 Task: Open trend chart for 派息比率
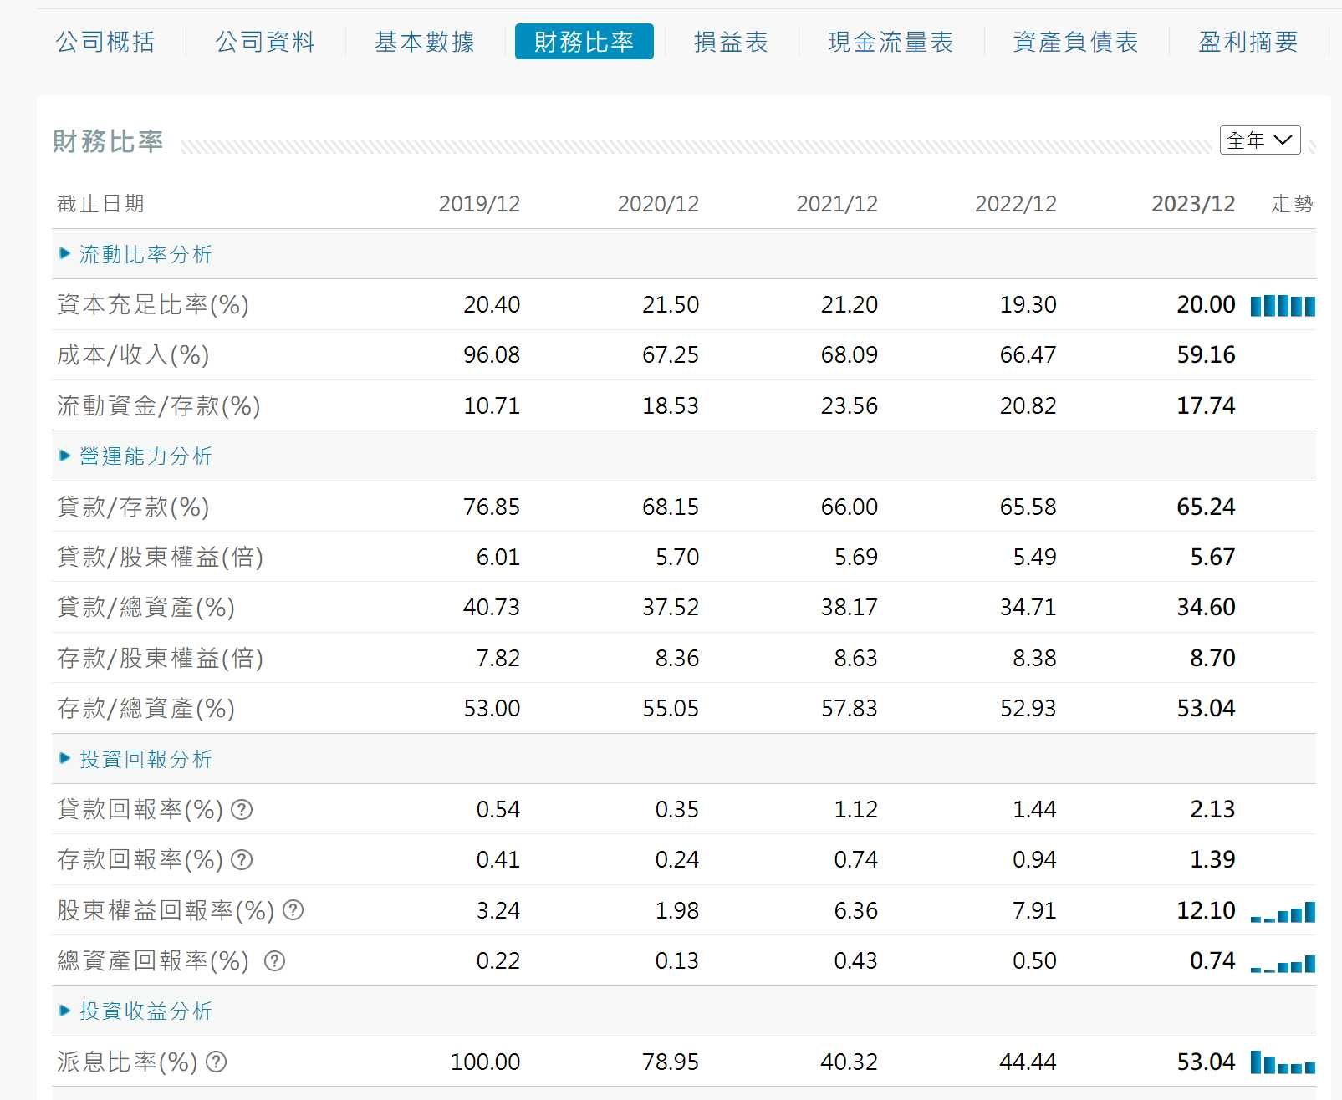[1282, 1063]
